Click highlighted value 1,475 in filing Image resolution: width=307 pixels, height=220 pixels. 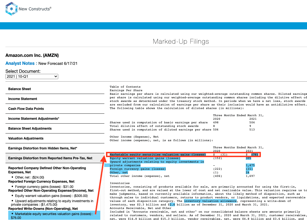[250, 165]
